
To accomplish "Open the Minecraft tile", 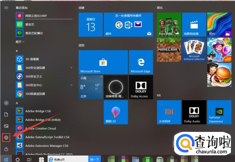I will coord(169,50).
